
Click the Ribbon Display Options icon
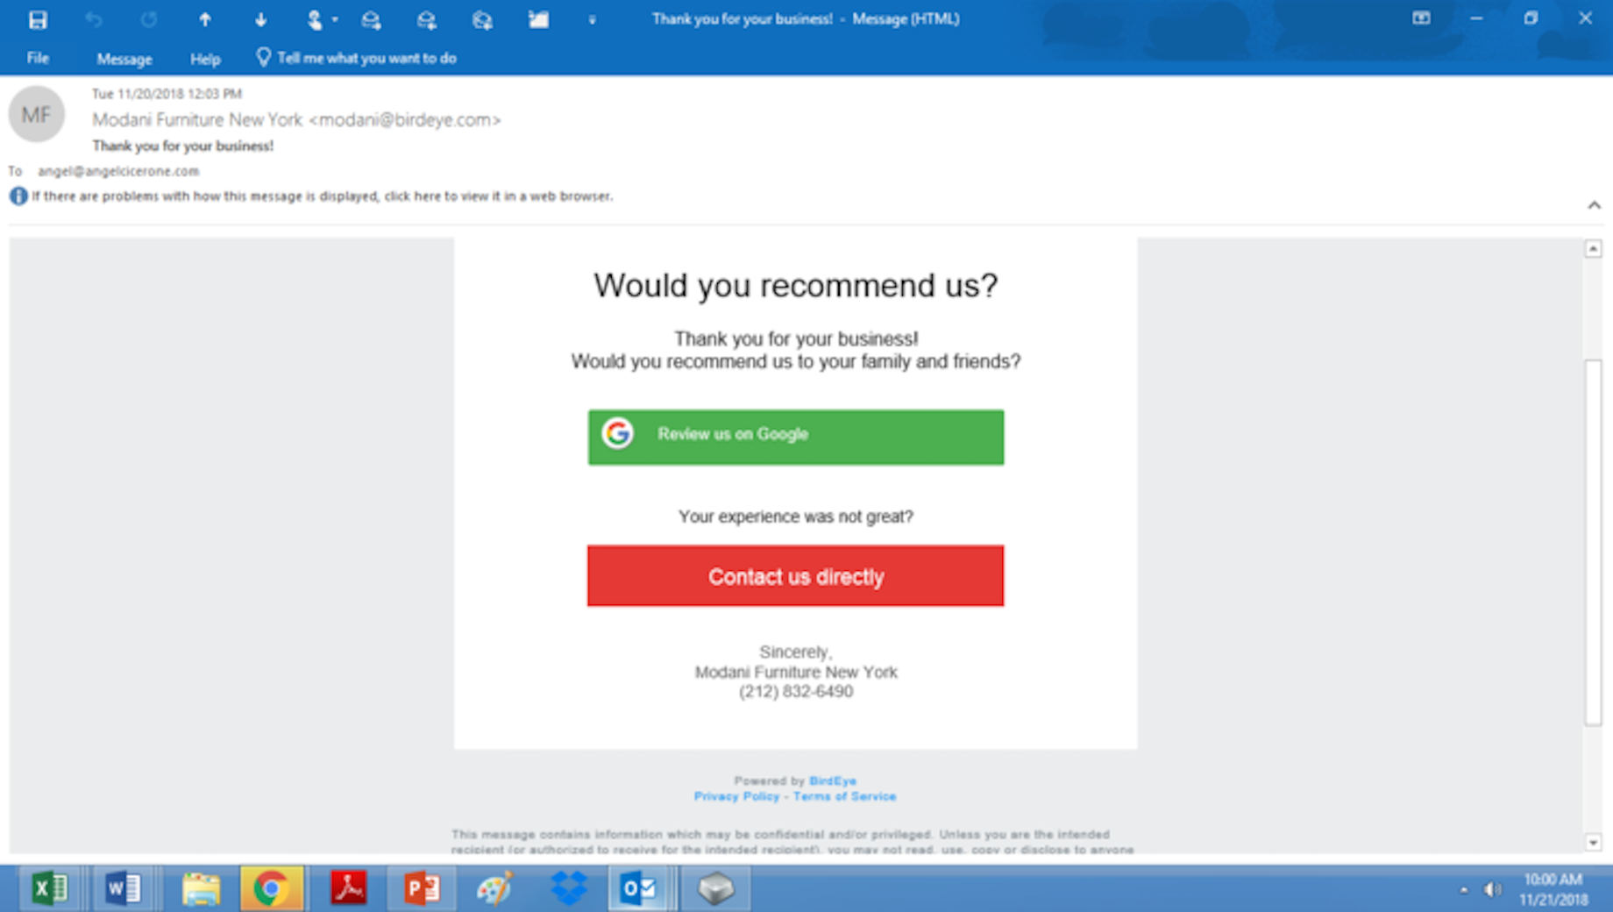(1421, 18)
